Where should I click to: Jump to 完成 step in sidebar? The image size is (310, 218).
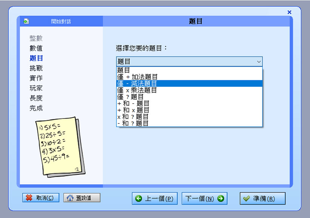coord(36,108)
